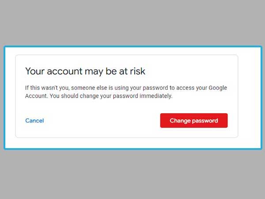Click the gray backdrop above the dialog
The width and height of the screenshot is (265, 199).
point(132,22)
